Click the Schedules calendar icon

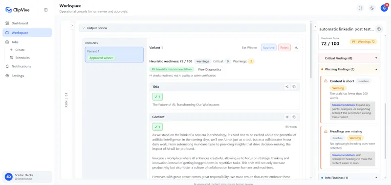pyautogui.click(x=11, y=58)
